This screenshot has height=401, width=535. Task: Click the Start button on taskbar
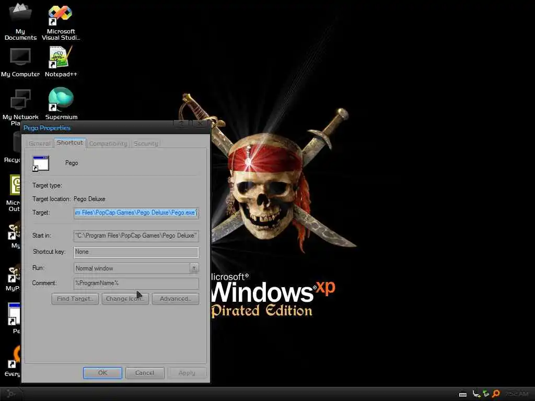pyautogui.click(x=10, y=394)
